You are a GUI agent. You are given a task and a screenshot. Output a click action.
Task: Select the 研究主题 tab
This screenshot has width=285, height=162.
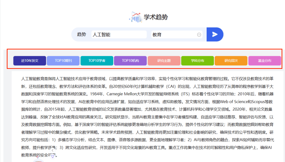(x=164, y=61)
